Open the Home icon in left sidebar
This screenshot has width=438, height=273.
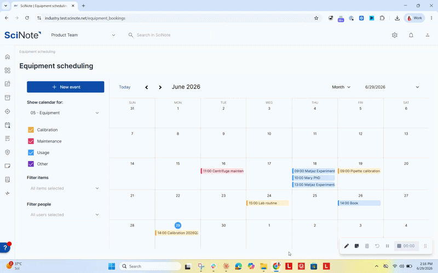pyautogui.click(x=8, y=57)
